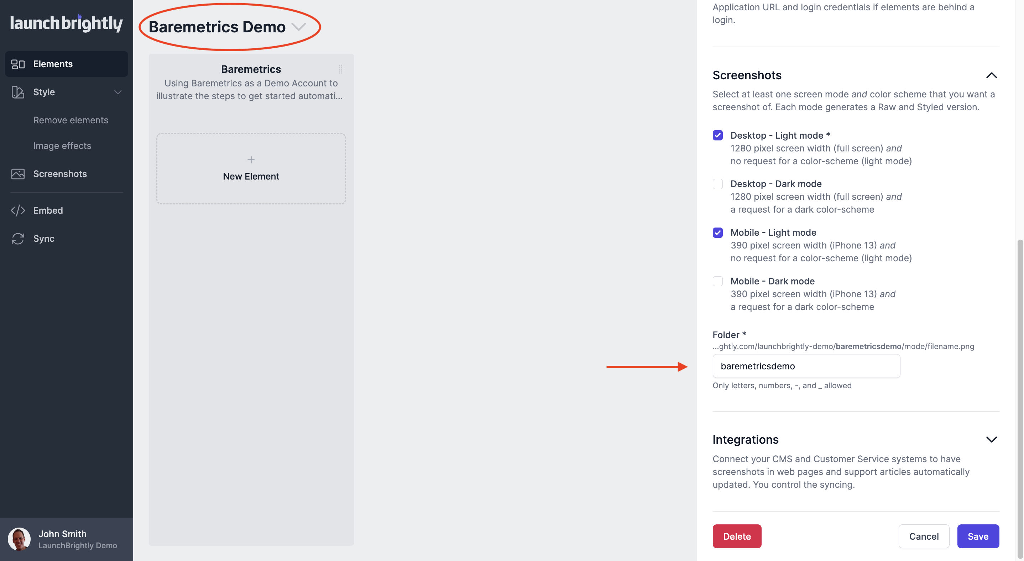
Task: Open the Elements menu item
Action: (66, 64)
